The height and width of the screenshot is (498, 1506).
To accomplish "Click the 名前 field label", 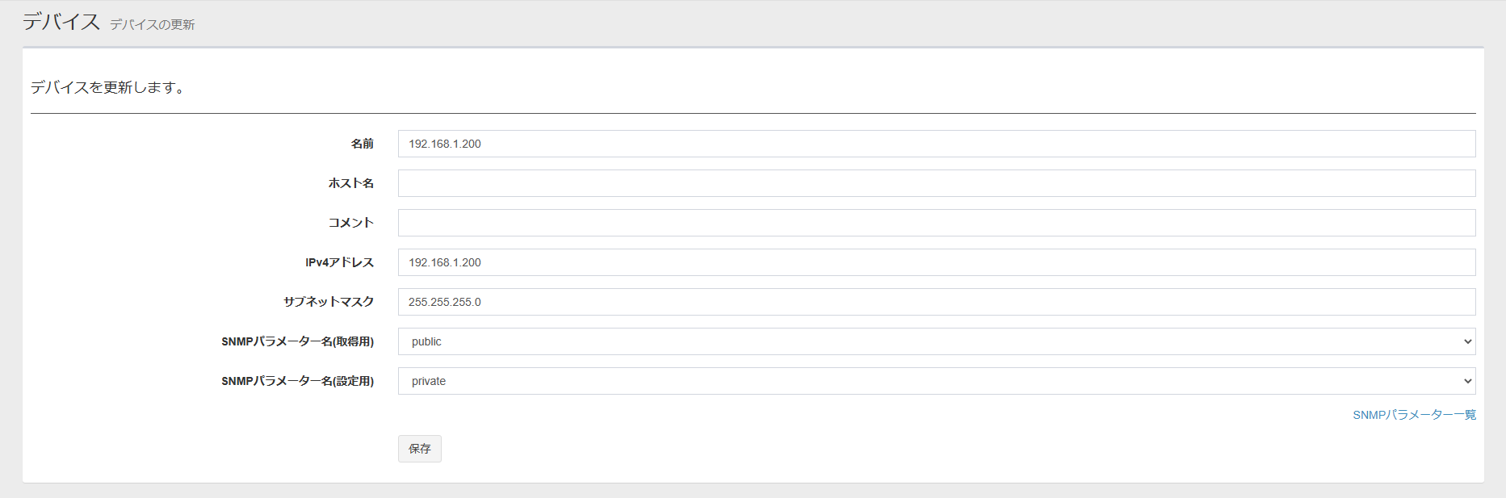I will [362, 144].
